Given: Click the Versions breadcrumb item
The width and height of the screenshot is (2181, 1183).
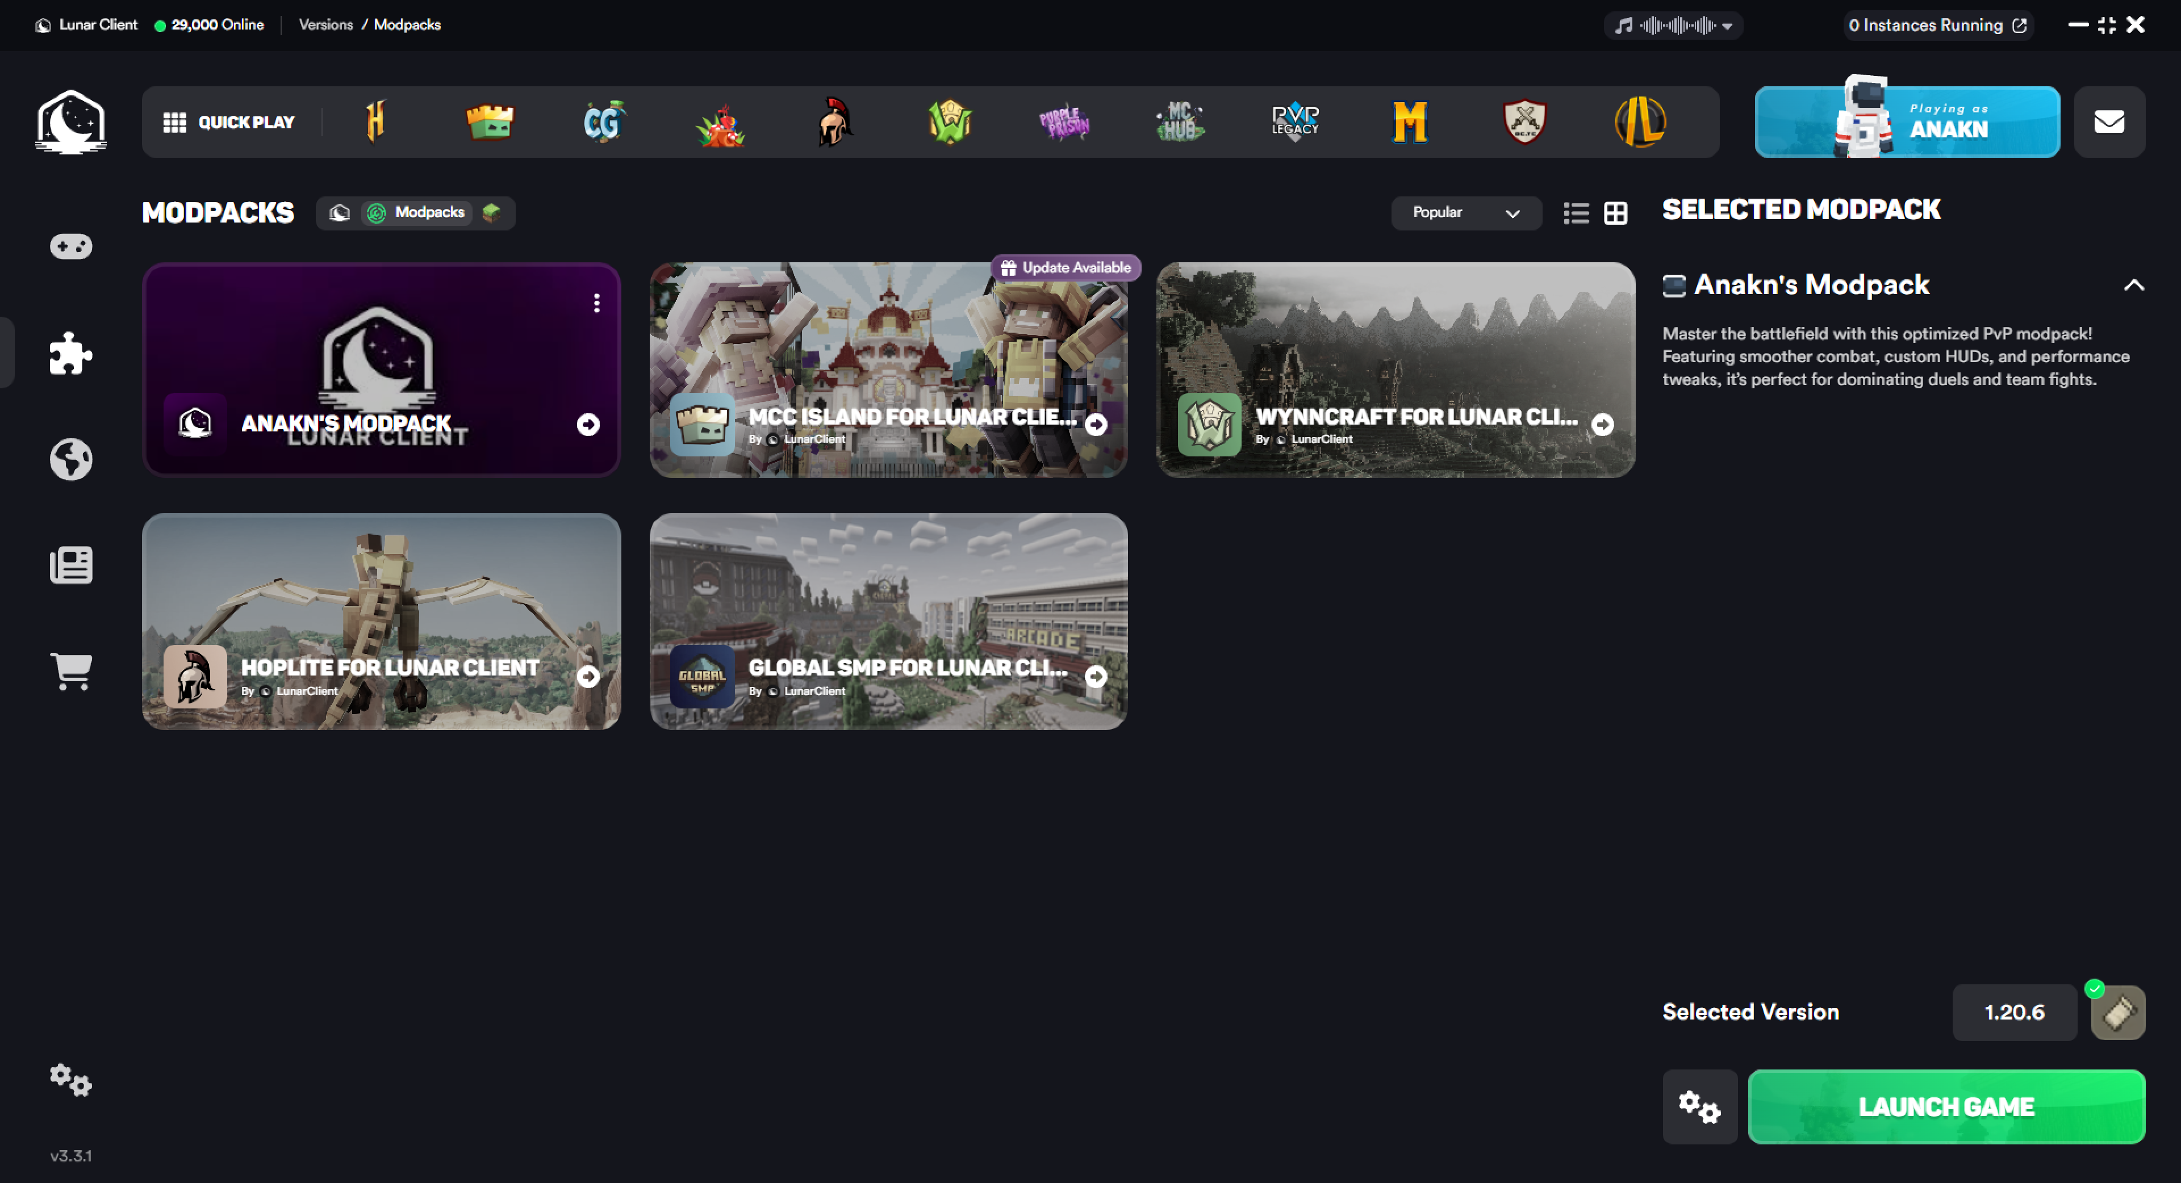Looking at the screenshot, I should point(325,24).
